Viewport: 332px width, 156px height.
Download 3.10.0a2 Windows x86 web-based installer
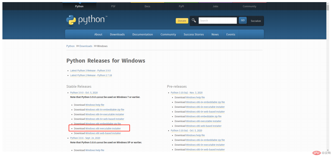(204, 126)
